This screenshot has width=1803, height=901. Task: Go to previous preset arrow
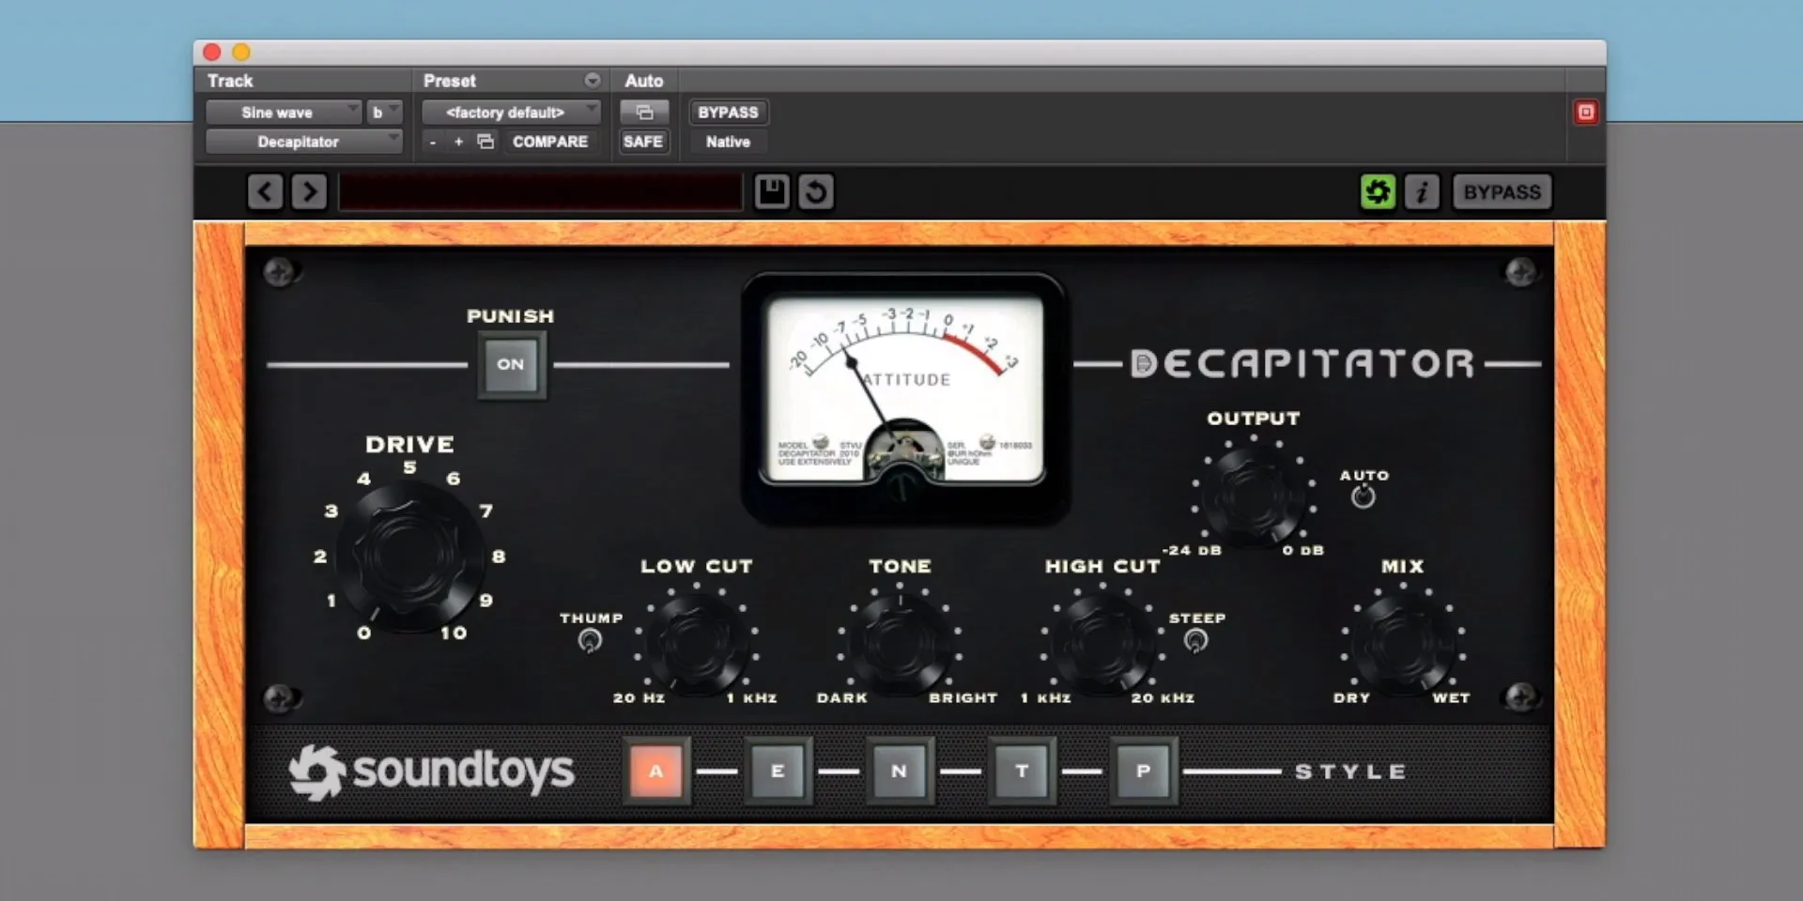pos(265,191)
